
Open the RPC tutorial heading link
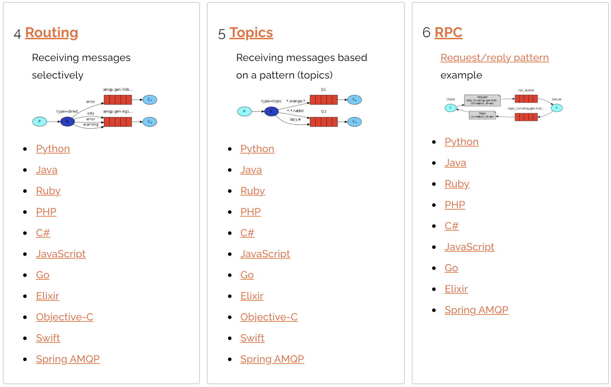pyautogui.click(x=448, y=32)
